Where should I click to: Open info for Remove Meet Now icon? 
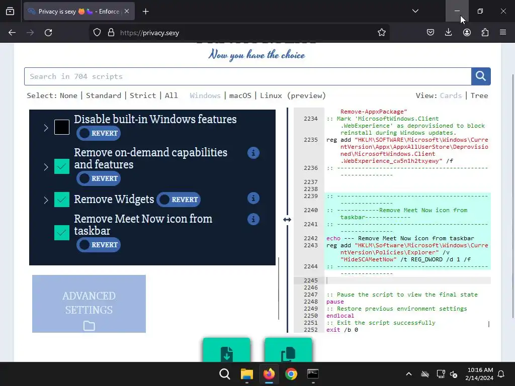(x=253, y=219)
